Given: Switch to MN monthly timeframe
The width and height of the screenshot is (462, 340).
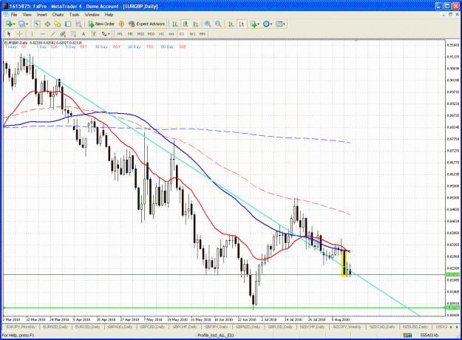Looking at the screenshot, I should click(x=202, y=34).
